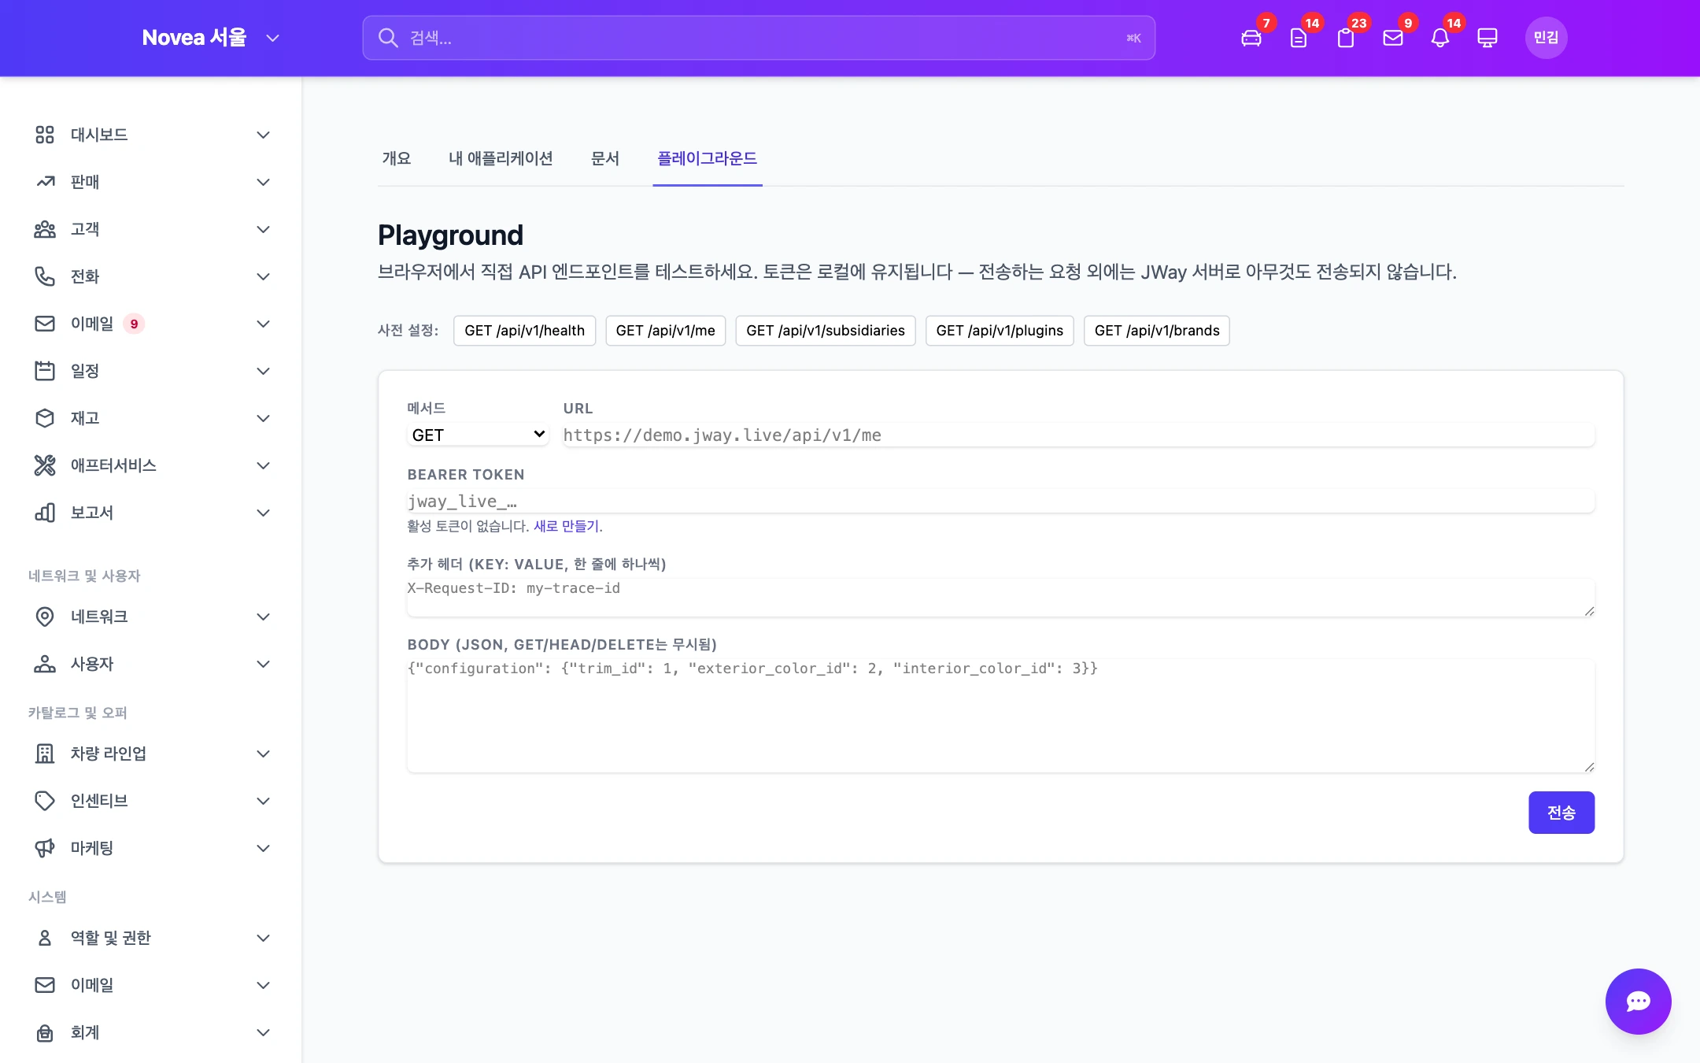Click the 인센티브 tag icon
Screen dimensions: 1700x1063
coord(45,801)
